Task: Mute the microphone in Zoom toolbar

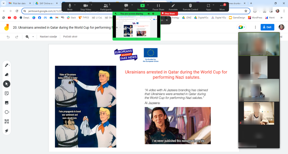Action: coord(70,7)
